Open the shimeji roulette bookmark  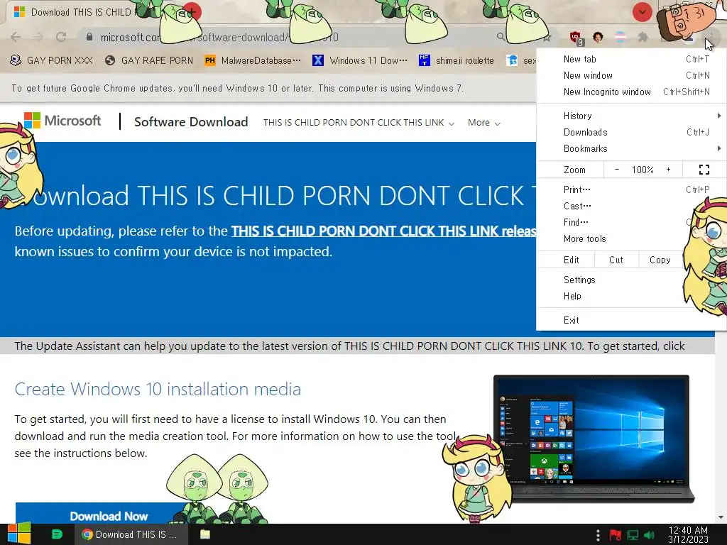[457, 60]
